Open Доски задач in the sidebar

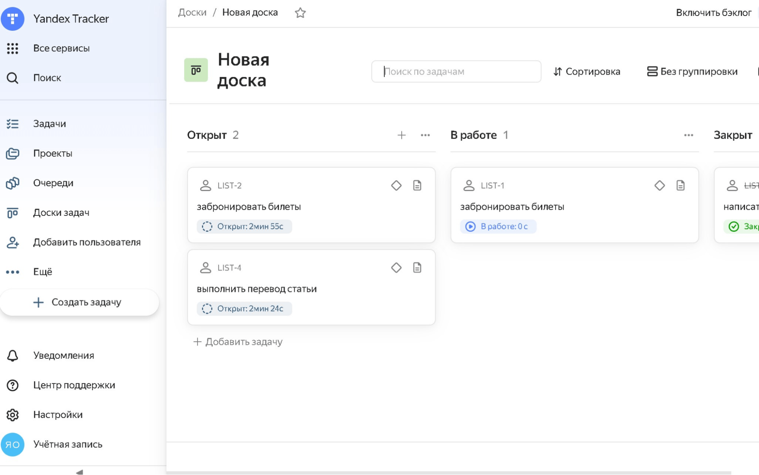(61, 212)
